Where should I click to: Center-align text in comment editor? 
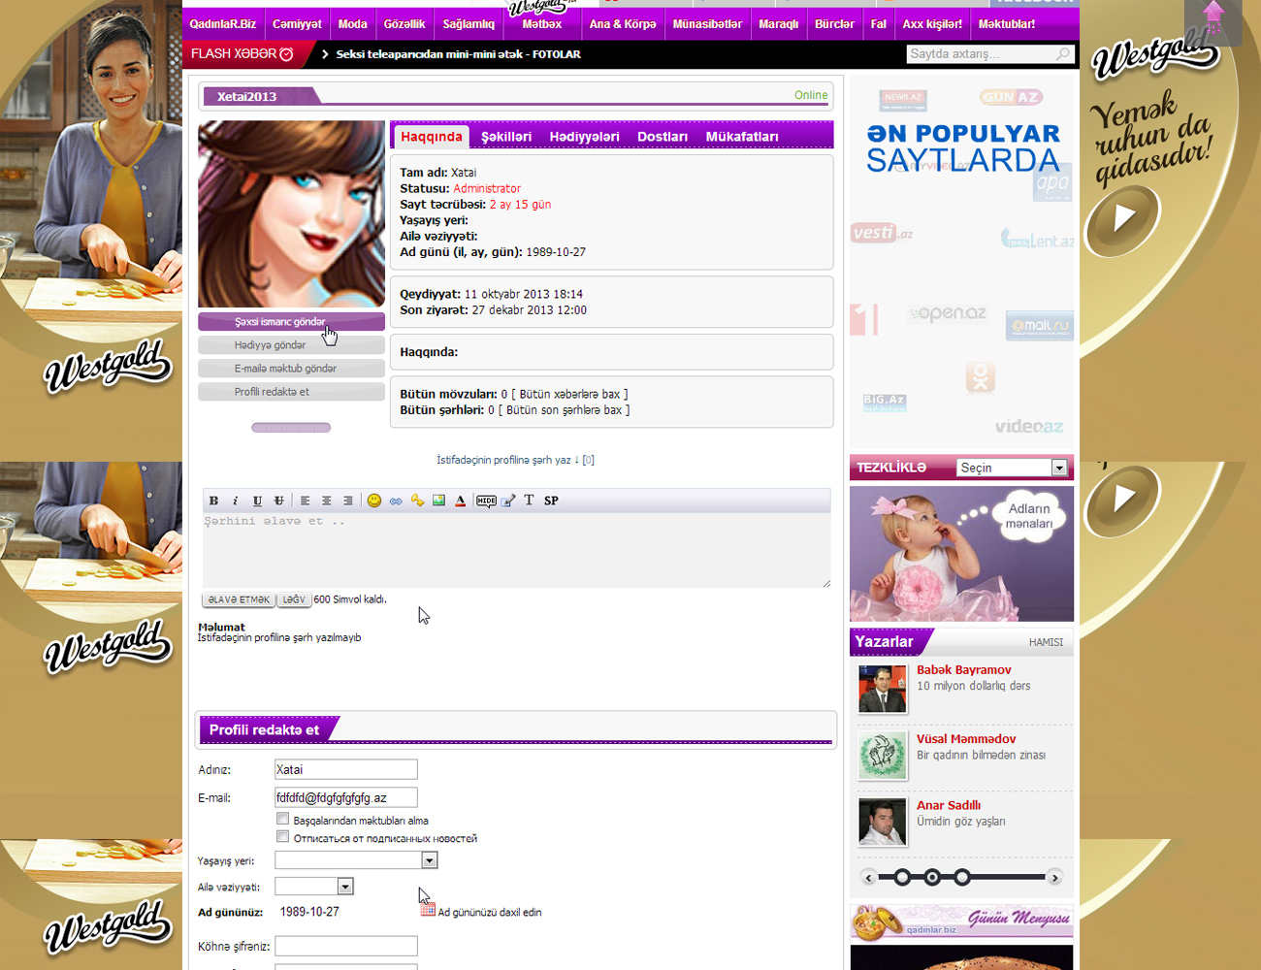point(326,501)
